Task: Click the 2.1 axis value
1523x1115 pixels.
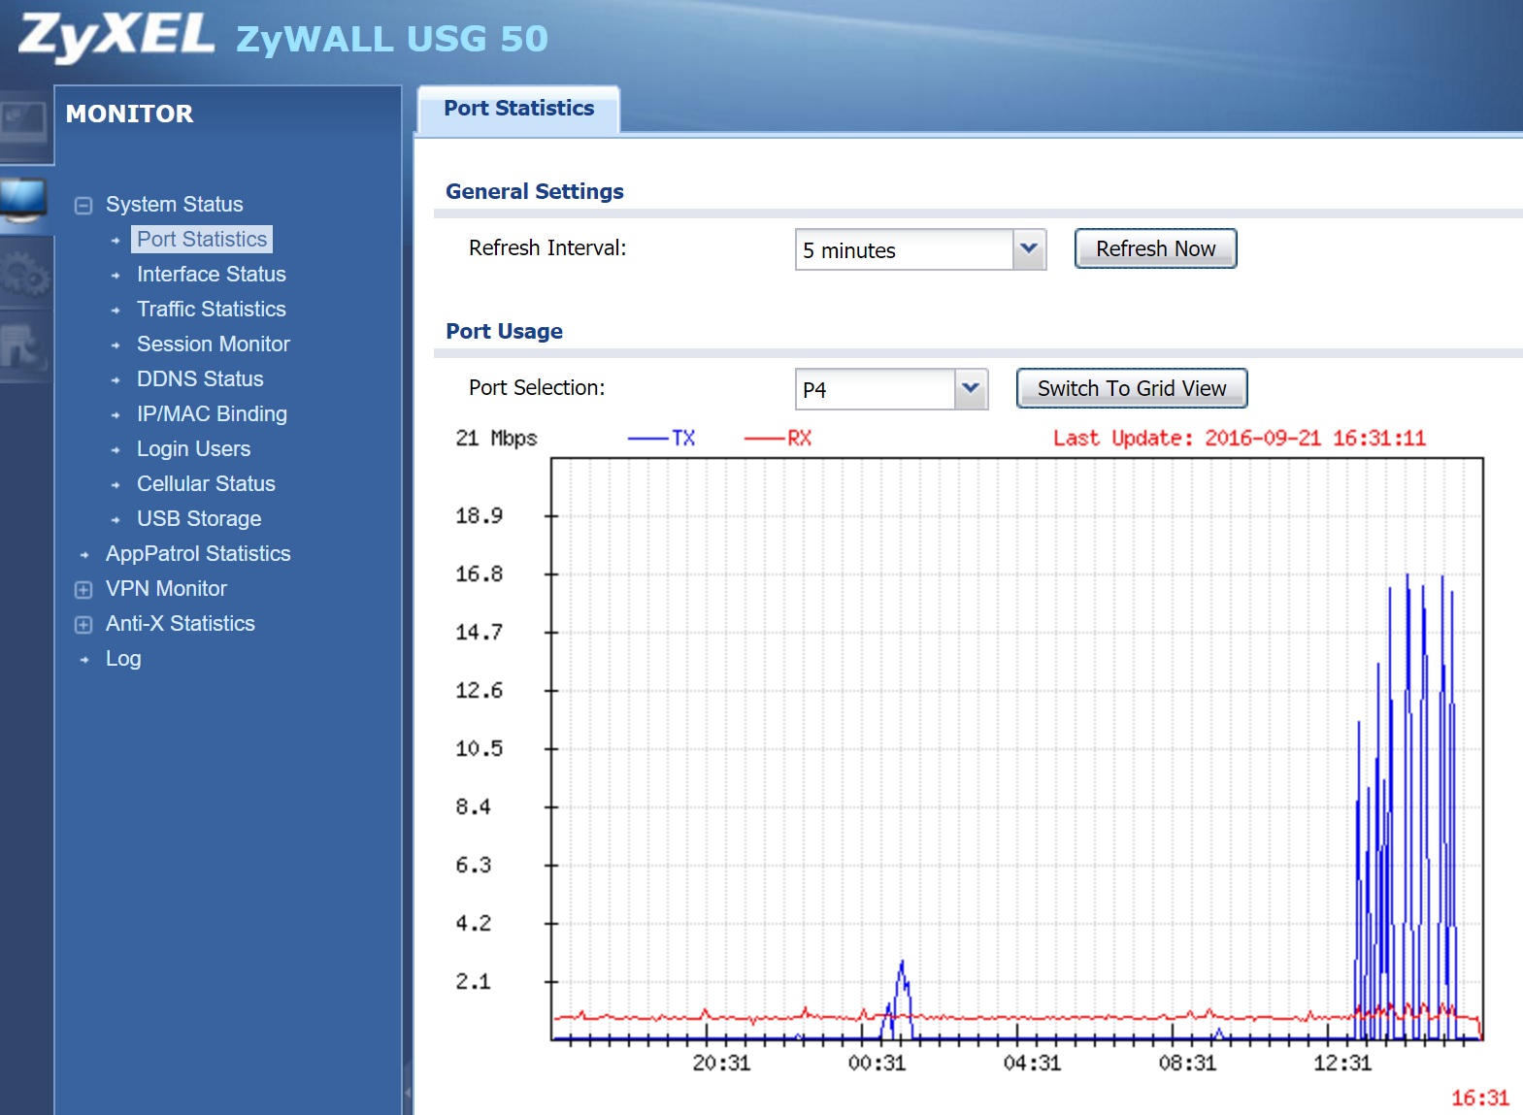Action: pos(473,981)
